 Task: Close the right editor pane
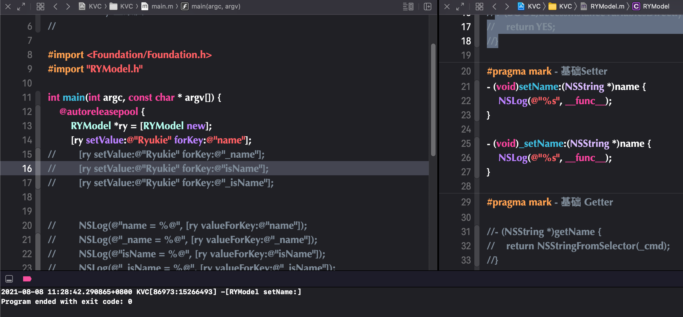(x=447, y=6)
